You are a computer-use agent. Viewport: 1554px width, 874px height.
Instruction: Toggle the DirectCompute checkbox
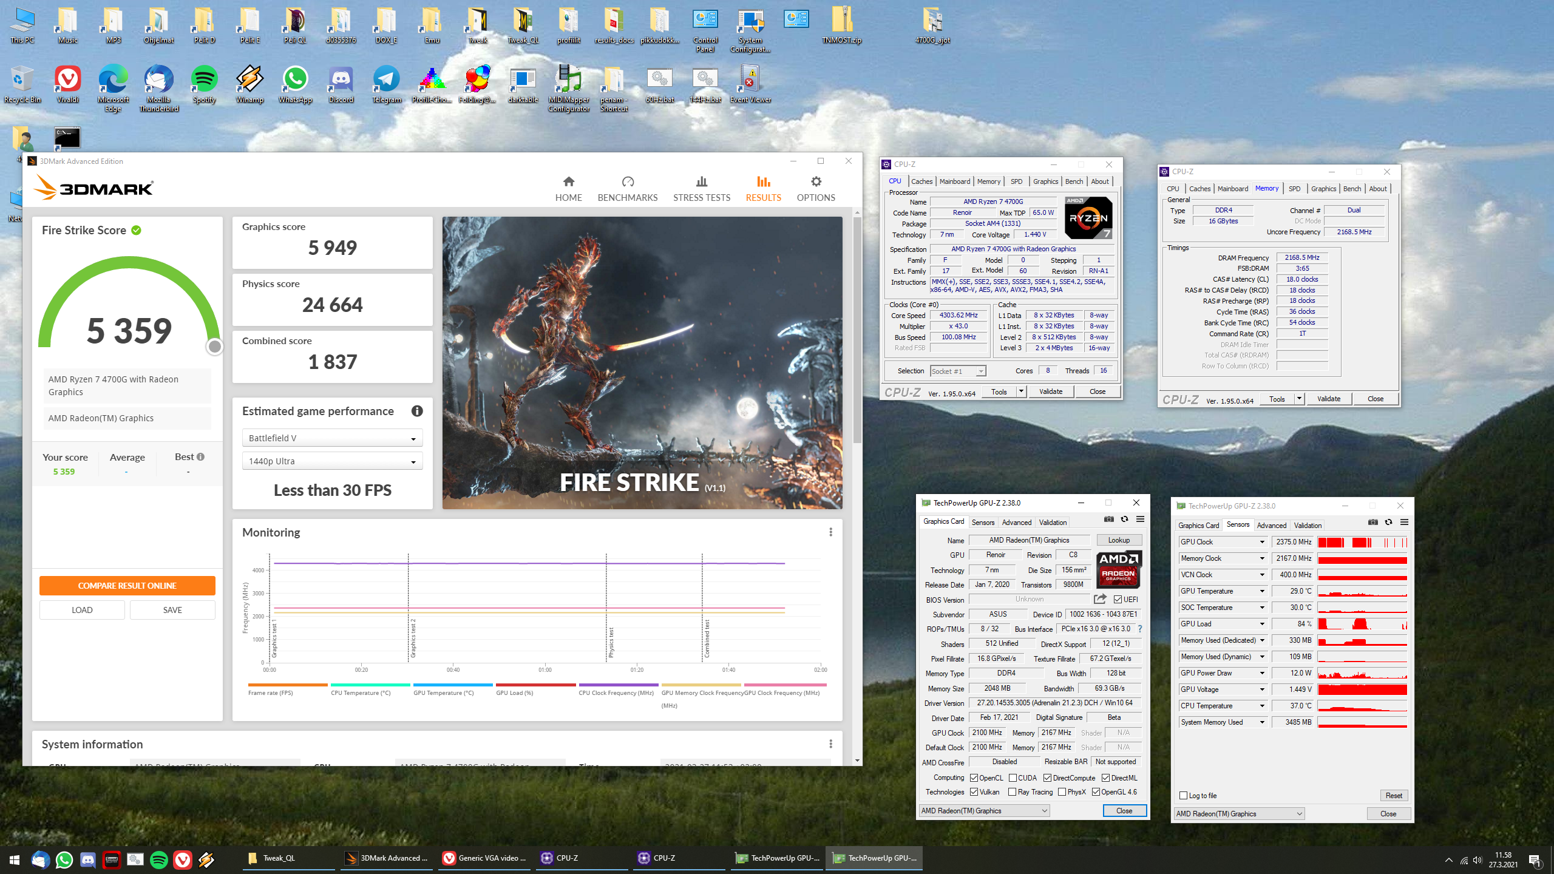(x=1047, y=778)
